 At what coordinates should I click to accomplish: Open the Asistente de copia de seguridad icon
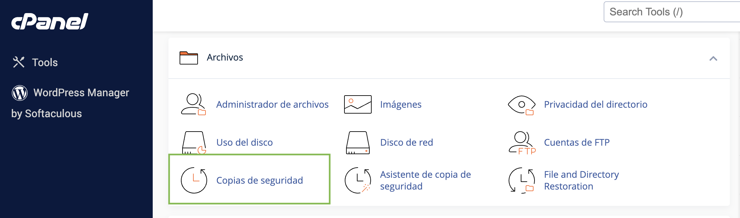tap(358, 180)
